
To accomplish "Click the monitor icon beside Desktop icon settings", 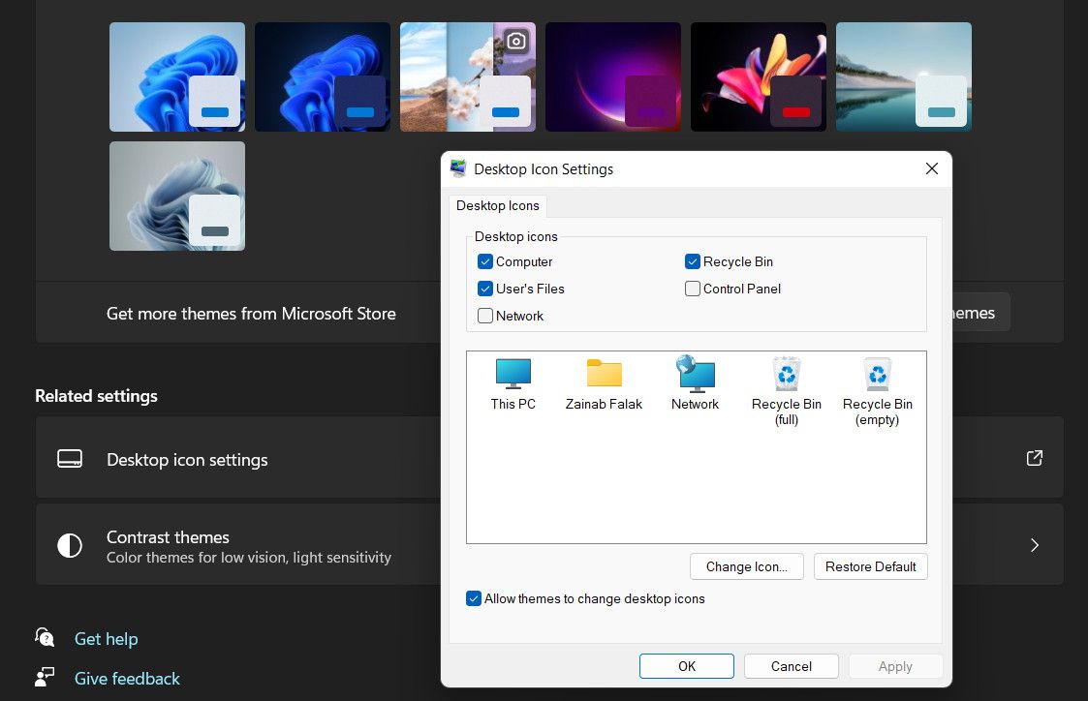I will point(70,458).
